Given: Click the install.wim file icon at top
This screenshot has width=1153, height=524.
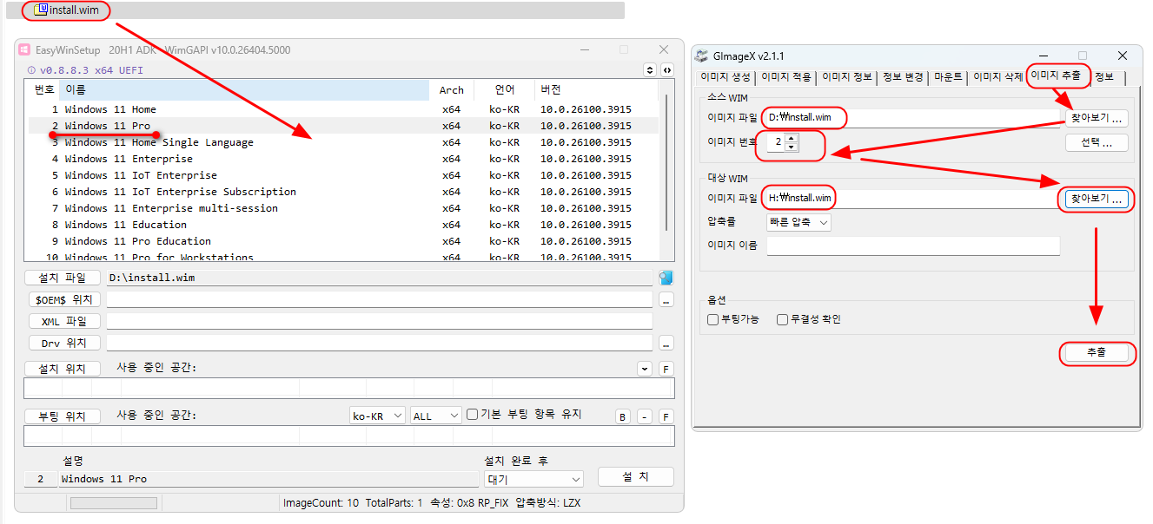Looking at the screenshot, I should (x=41, y=10).
